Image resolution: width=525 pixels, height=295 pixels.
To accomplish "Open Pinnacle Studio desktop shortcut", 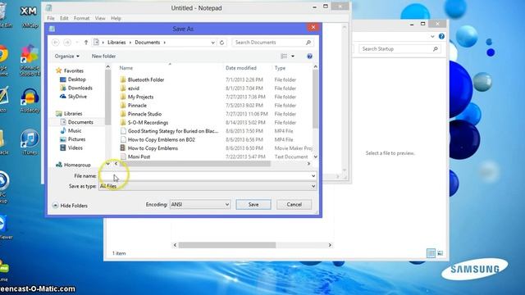I will point(30,61).
